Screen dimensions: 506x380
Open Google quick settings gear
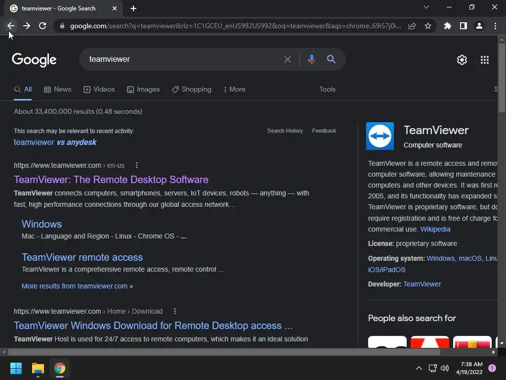[x=462, y=60]
